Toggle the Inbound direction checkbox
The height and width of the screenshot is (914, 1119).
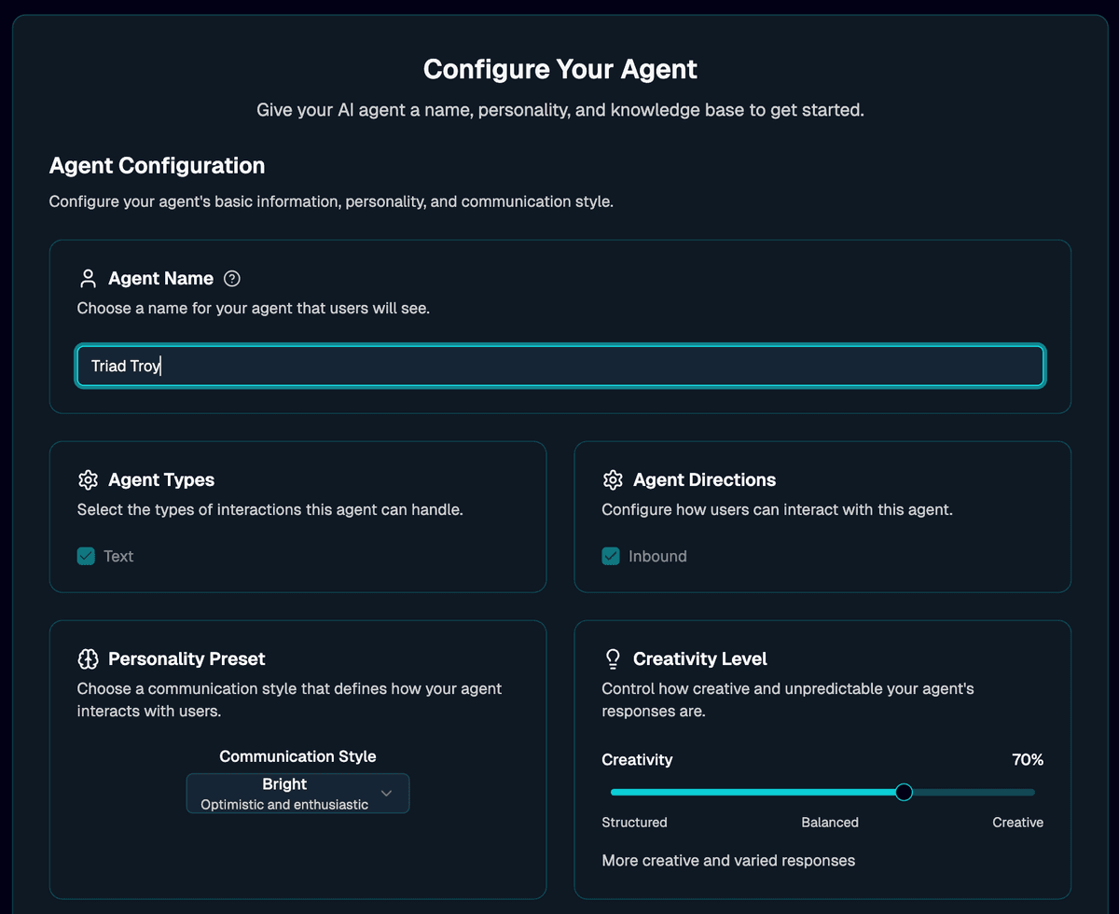[611, 557]
